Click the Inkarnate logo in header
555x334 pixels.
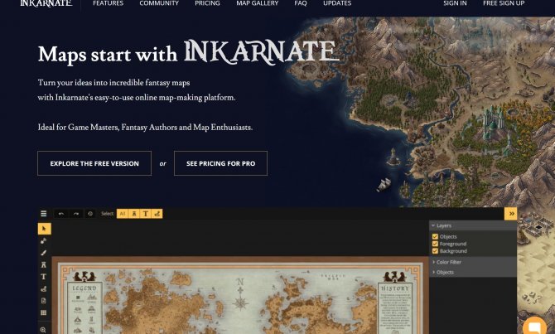tap(46, 3)
